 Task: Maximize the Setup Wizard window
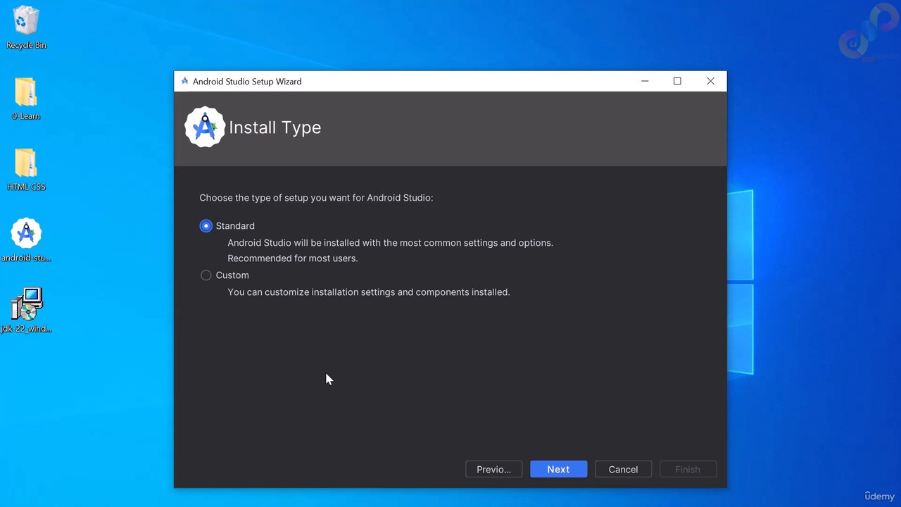tap(677, 81)
